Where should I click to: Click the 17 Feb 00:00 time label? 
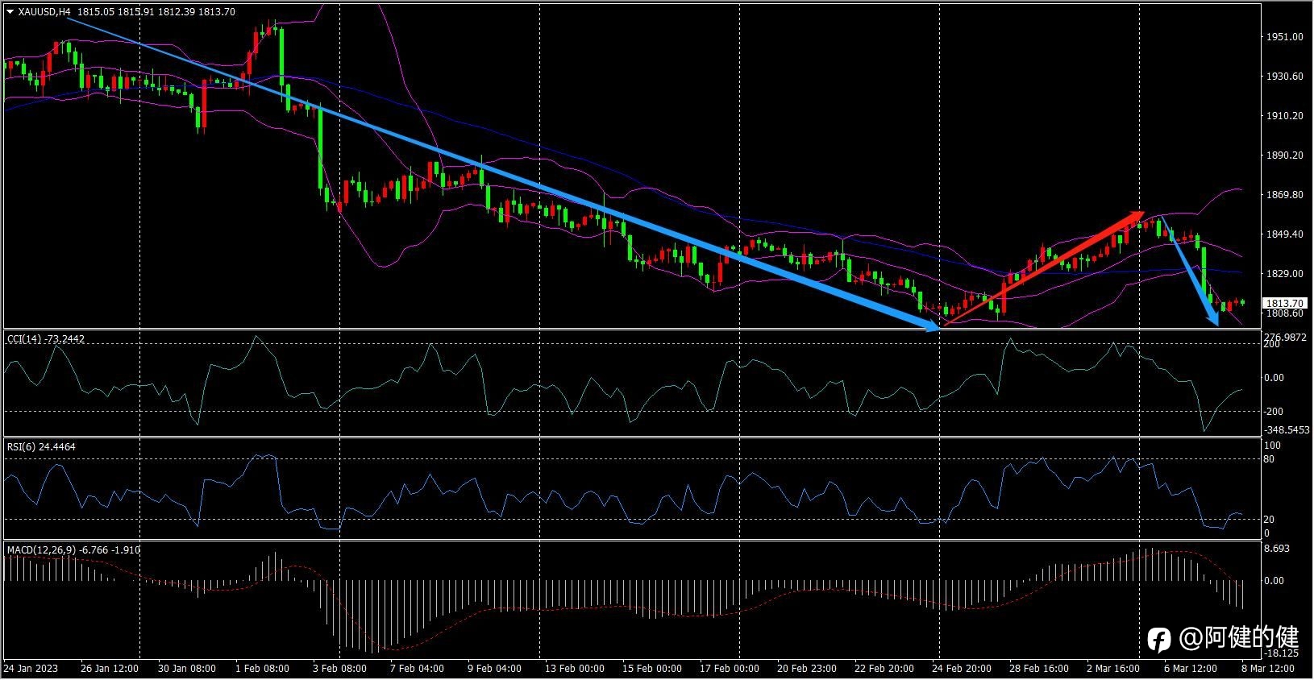pyautogui.click(x=730, y=669)
